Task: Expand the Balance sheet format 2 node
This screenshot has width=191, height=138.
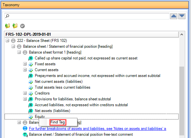Action: (19, 122)
